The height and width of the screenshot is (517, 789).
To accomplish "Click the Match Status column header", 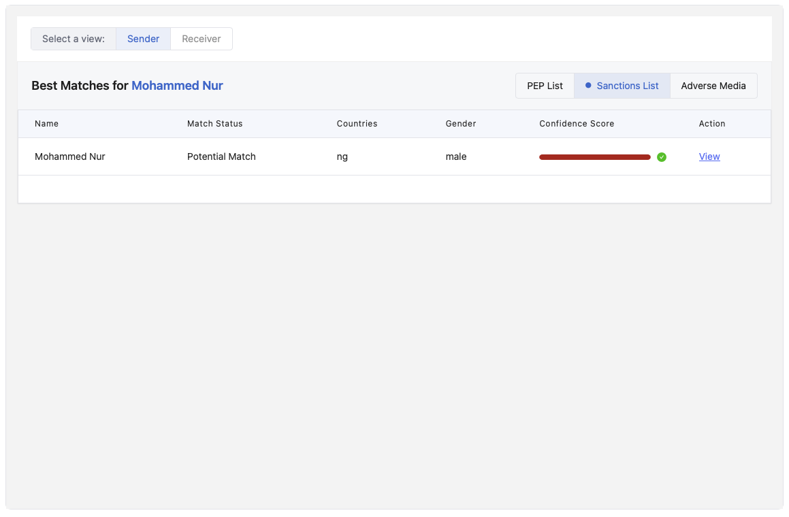I will pyautogui.click(x=214, y=124).
